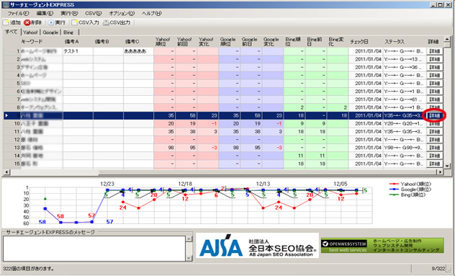Open the OPENWEBSYSTEM green banner
This screenshot has height=276, width=455.
point(382,246)
